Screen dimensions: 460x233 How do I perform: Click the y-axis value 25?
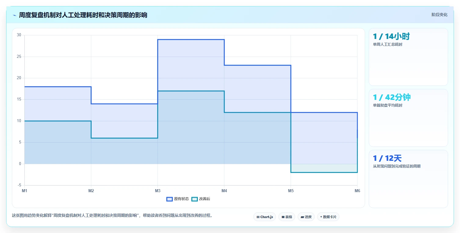coord(19,57)
